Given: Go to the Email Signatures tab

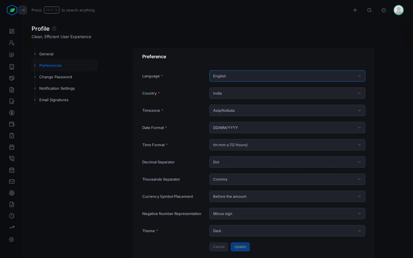Looking at the screenshot, I should 65,100.
